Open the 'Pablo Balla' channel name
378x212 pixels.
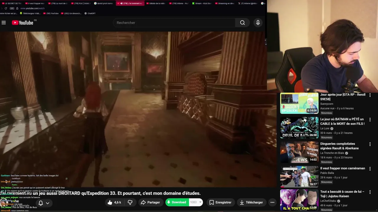(x=327, y=173)
